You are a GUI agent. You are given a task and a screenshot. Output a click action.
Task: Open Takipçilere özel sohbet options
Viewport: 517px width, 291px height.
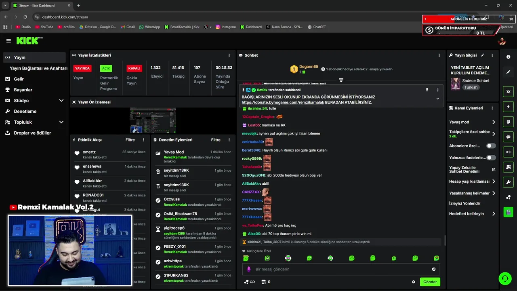472,134
